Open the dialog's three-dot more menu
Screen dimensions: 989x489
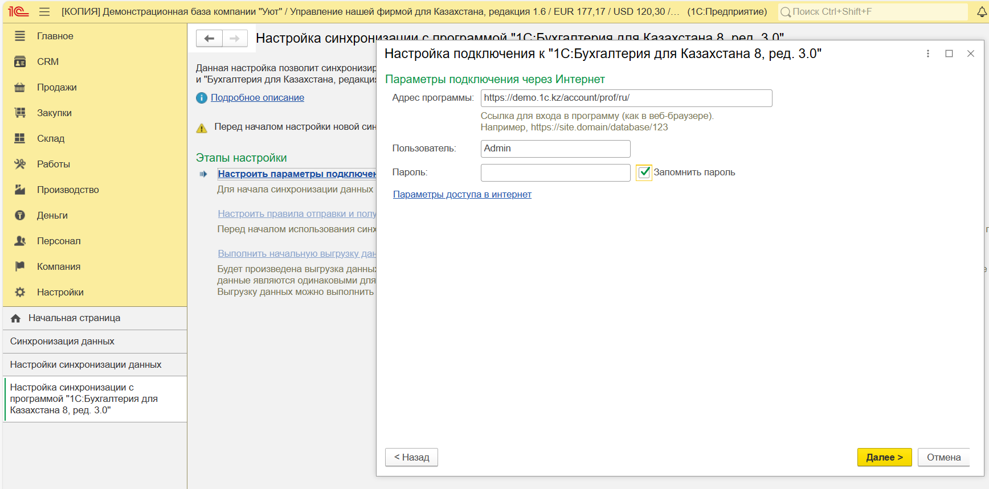tap(927, 54)
